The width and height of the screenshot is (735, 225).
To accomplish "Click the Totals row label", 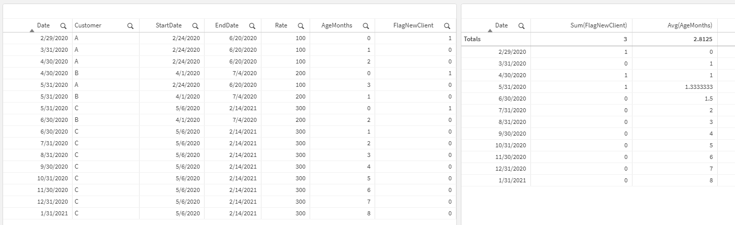I will tap(472, 39).
